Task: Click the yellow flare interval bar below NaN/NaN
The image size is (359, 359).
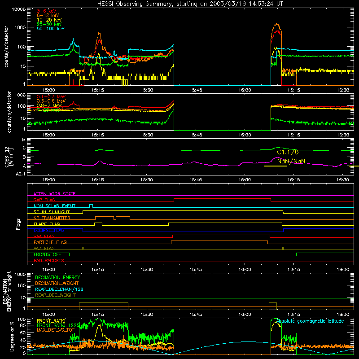Action: tap(276, 166)
